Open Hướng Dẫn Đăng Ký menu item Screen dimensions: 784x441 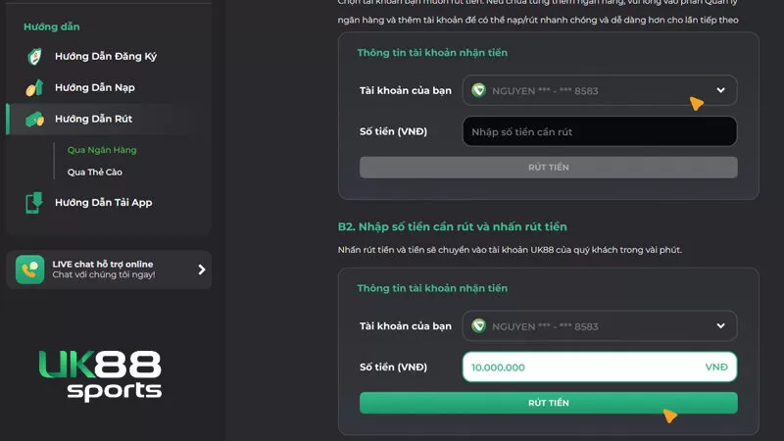(105, 56)
